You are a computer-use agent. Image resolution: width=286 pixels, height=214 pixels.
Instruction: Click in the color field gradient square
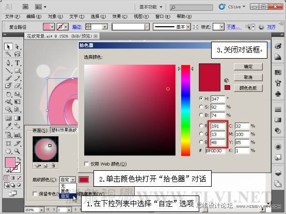[130, 110]
